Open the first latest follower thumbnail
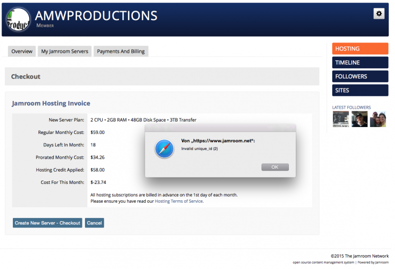The width and height of the screenshot is (395, 269). [x=341, y=119]
